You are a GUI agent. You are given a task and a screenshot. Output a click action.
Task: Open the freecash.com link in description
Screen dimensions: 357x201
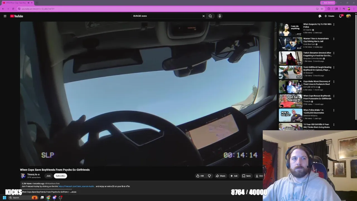click(x=76, y=186)
